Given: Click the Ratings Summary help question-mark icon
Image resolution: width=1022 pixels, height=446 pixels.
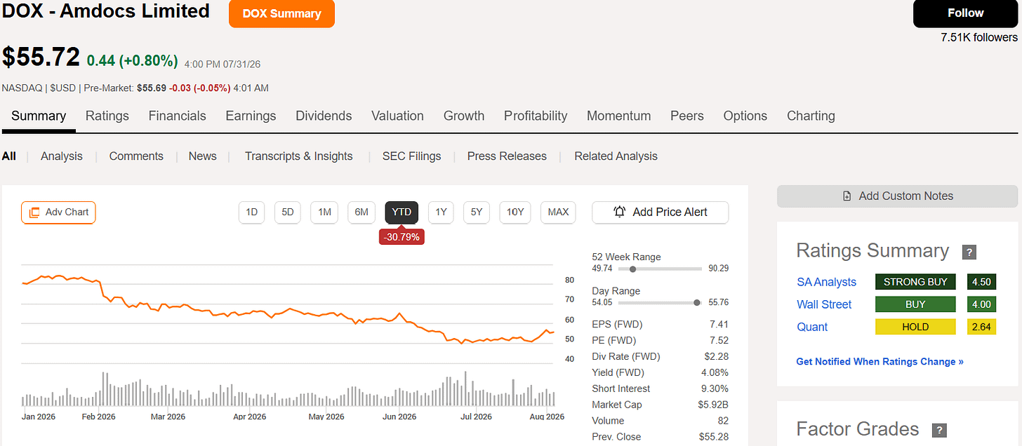Looking at the screenshot, I should [x=969, y=252].
